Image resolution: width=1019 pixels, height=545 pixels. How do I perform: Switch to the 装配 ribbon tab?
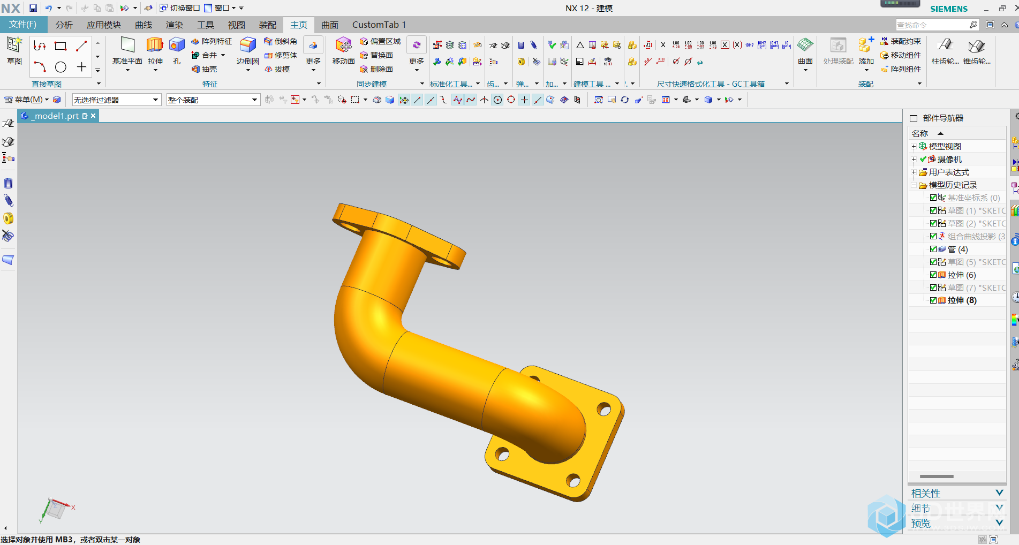pos(268,25)
